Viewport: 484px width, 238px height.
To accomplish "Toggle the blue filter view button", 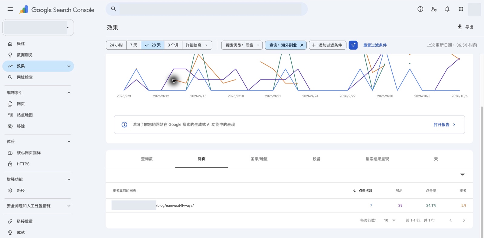I will 353,45.
